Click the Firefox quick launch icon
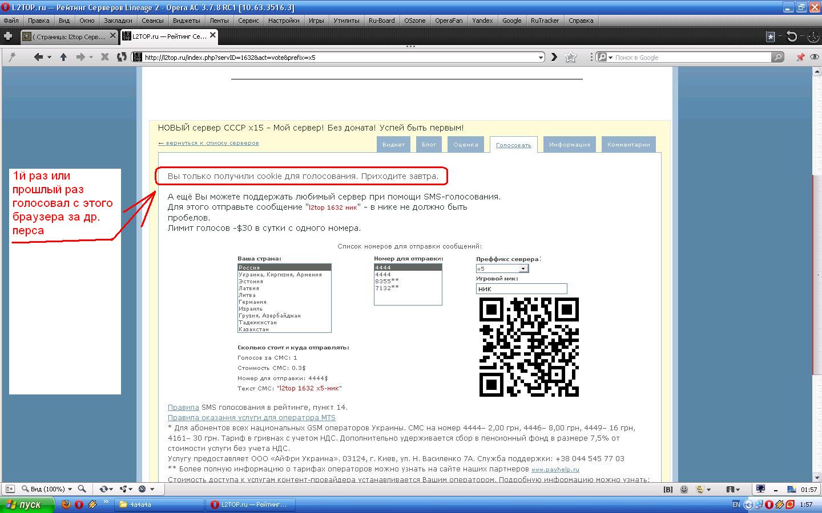The image size is (822, 513). (x=66, y=504)
